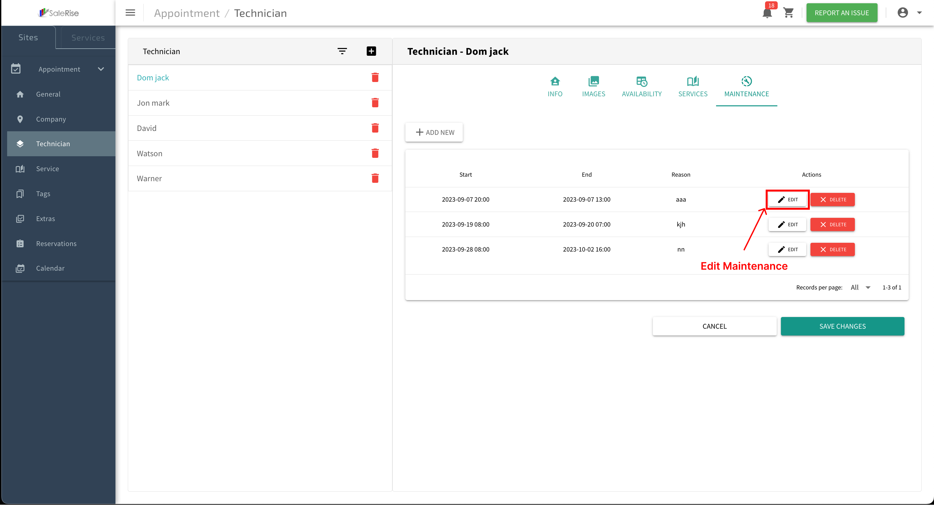934x505 pixels.
Task: Delete Jon mark using trash icon
Action: point(375,103)
